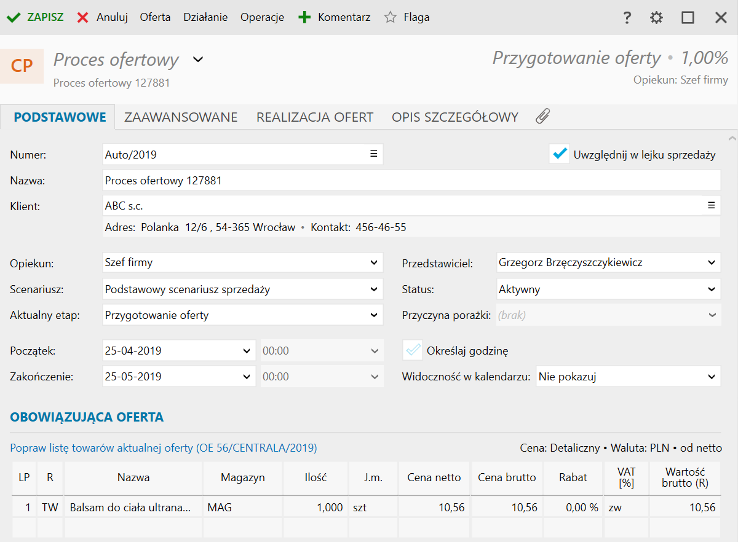Click the red Anuluj cross icon
Viewport: 738px width, 542px height.
click(x=83, y=18)
